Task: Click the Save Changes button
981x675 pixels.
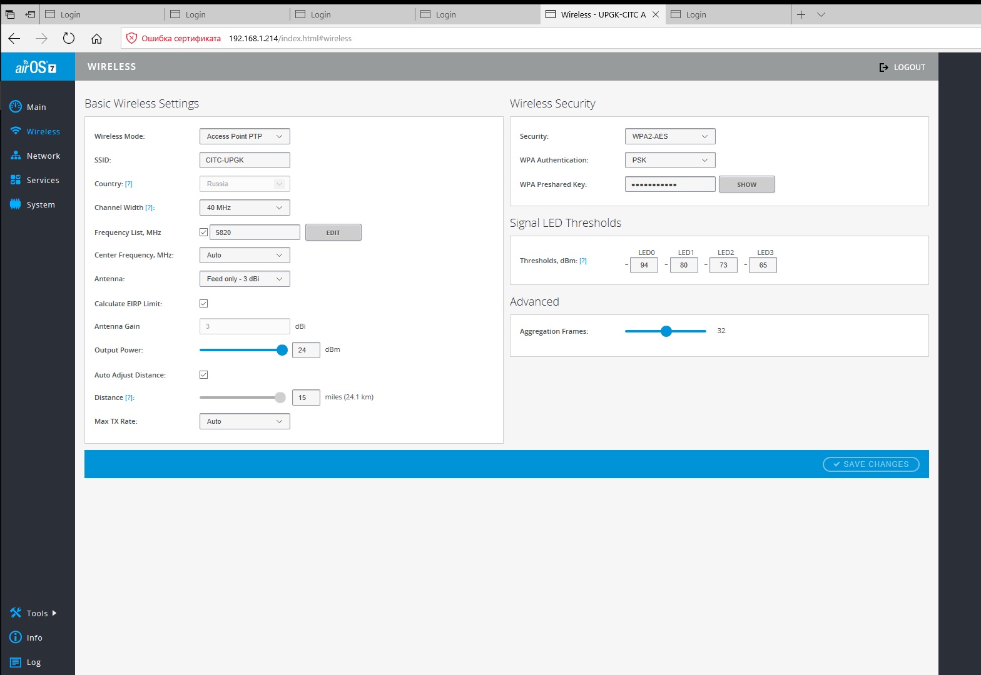Action: (870, 464)
